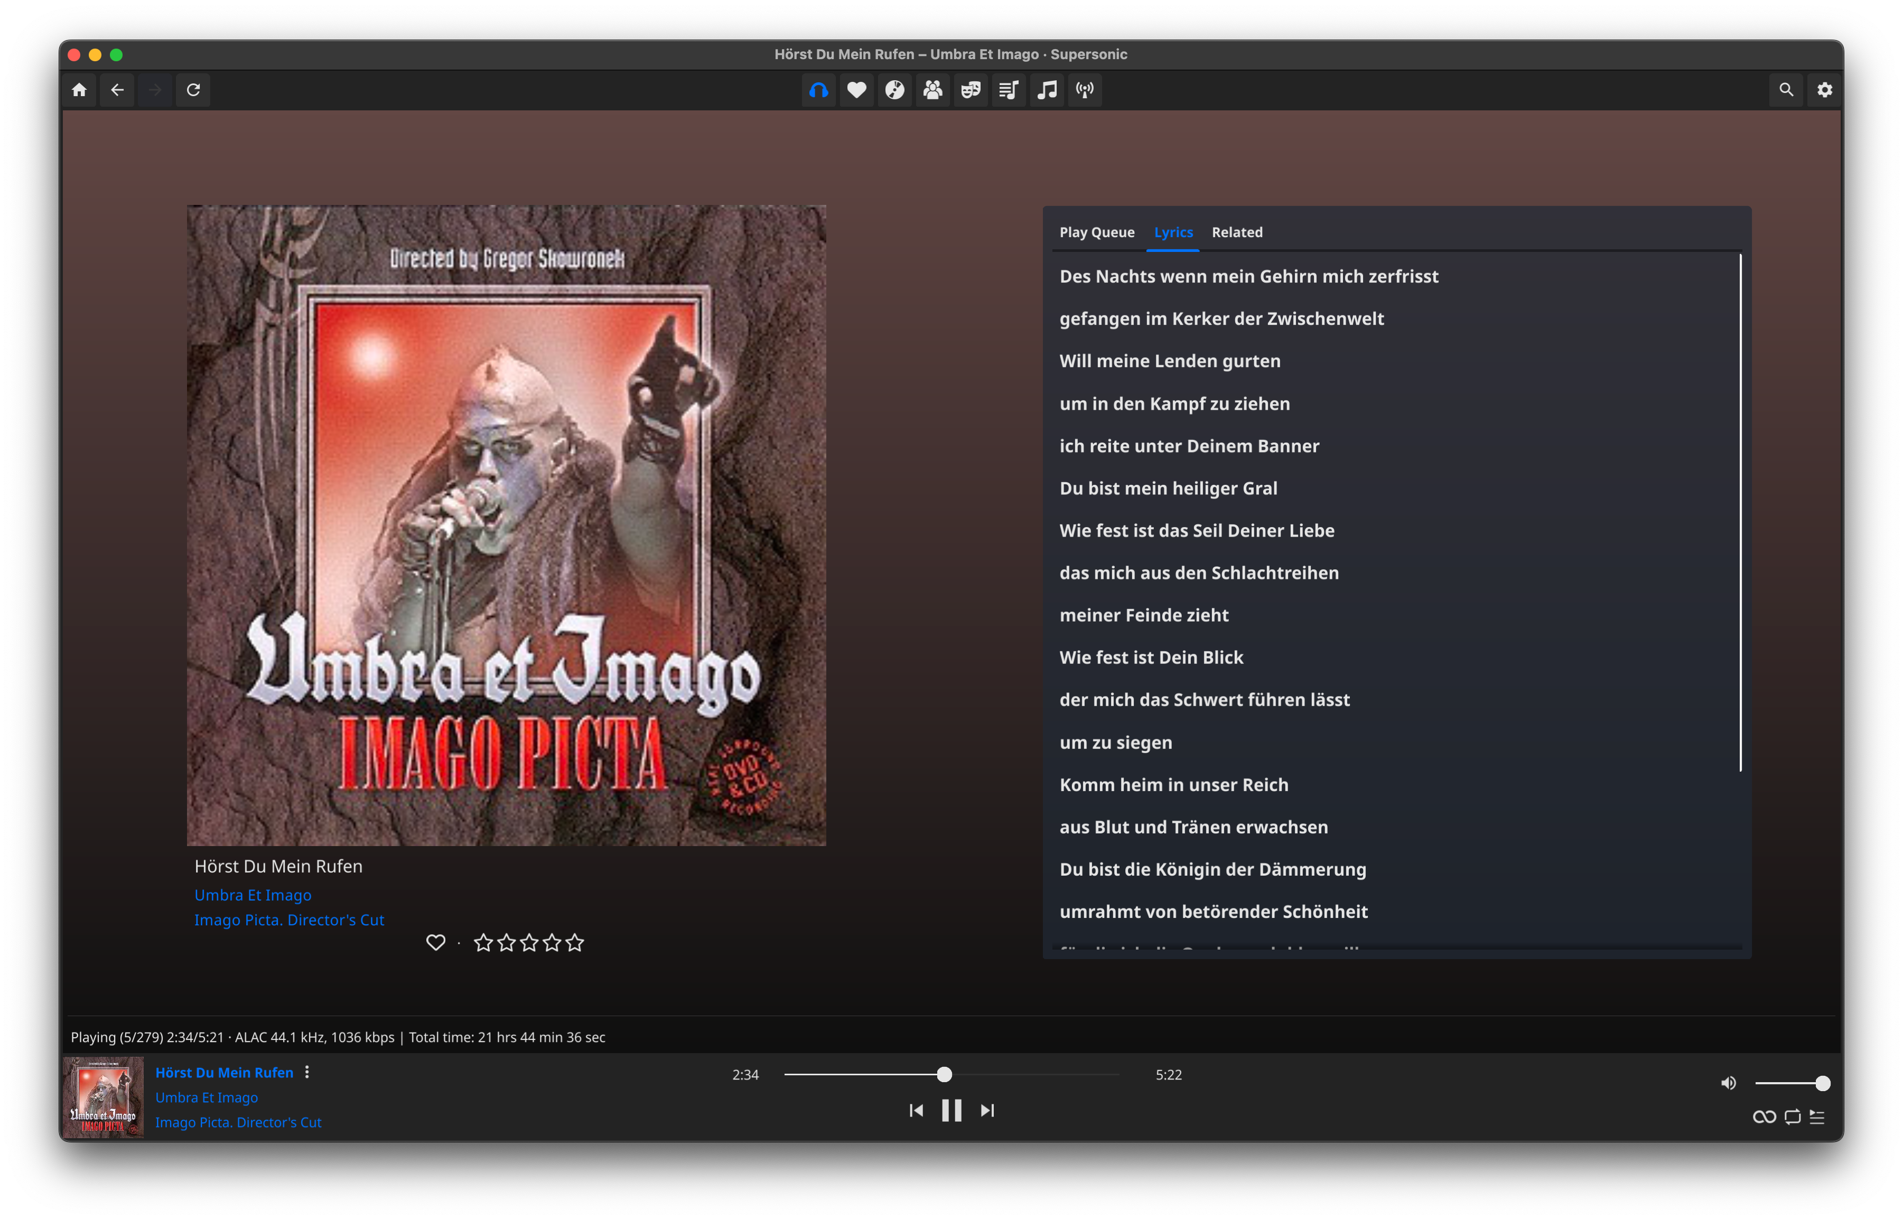Switch to the Related tab
The image size is (1903, 1220).
(1237, 232)
